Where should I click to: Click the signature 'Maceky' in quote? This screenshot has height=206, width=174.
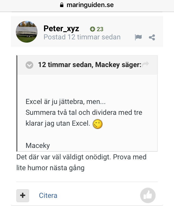pyautogui.click(x=38, y=145)
